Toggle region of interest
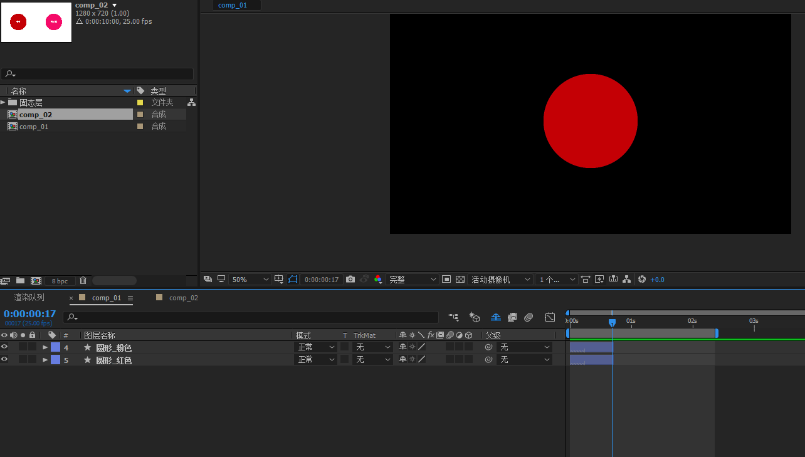Viewport: 805px width, 457px height. click(x=446, y=279)
